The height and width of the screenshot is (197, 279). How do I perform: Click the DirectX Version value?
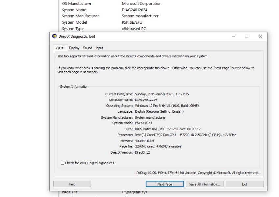pos(143,152)
